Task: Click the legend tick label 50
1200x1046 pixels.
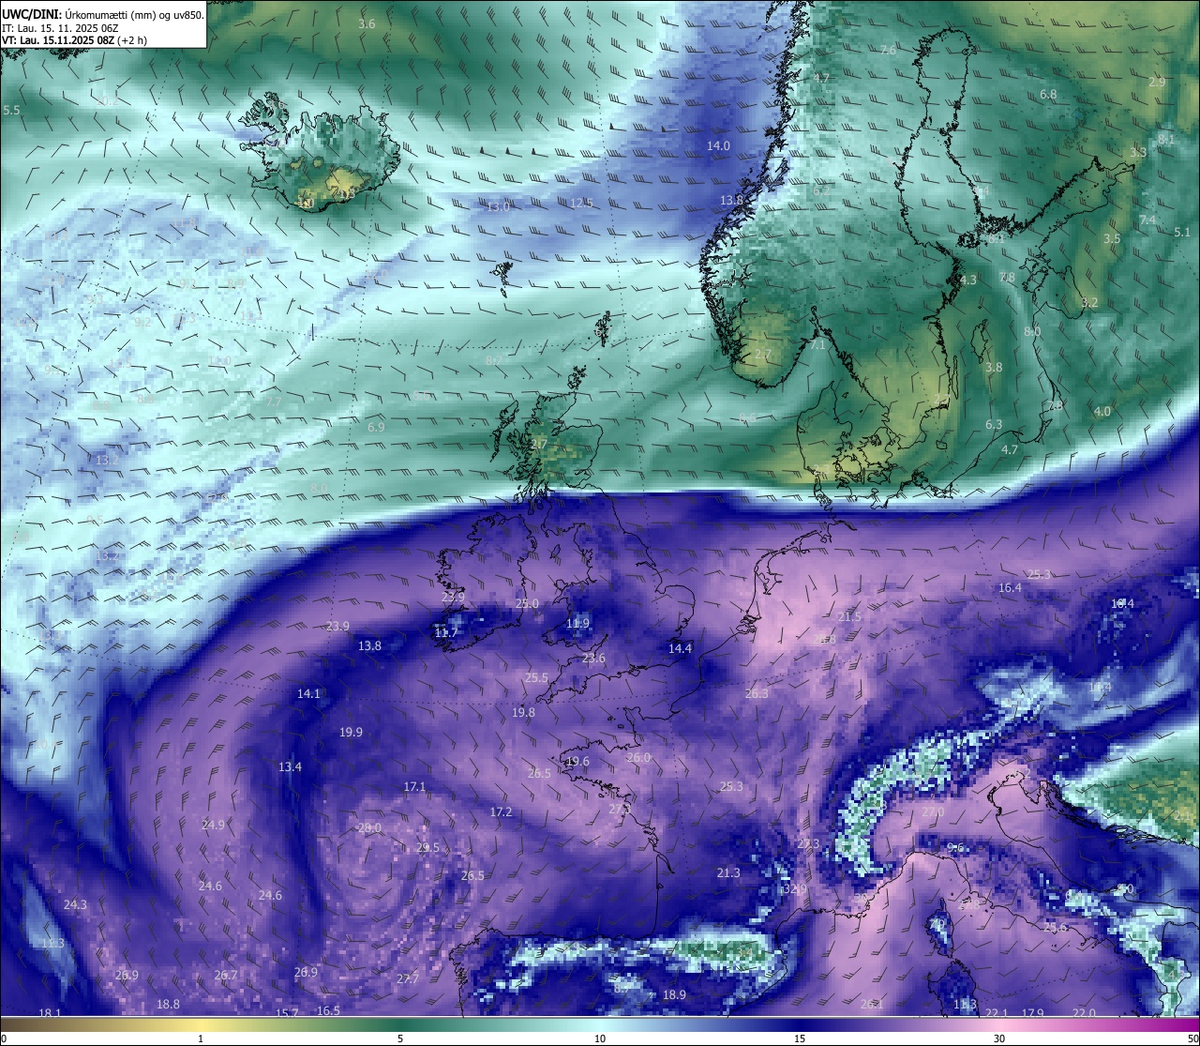Action: 1192,1038
